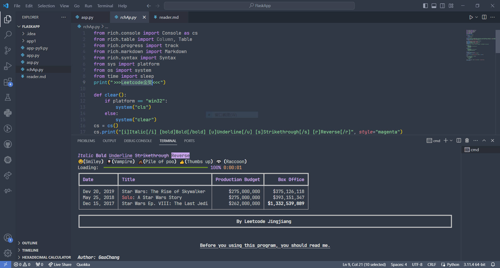
Task: Maximize the panel size with chevron
Action: [x=484, y=141]
